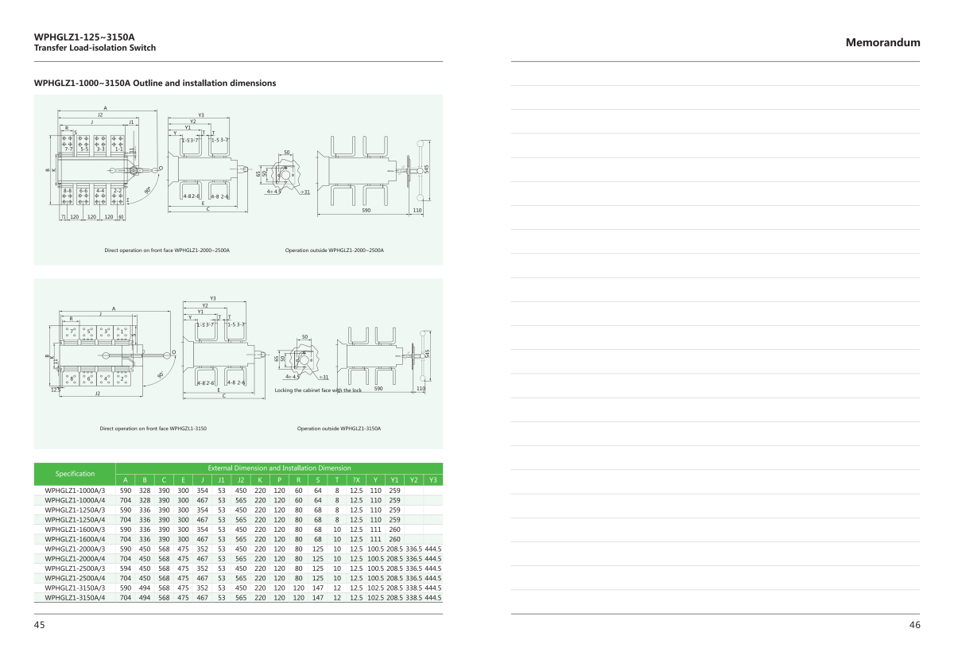
Task: Click the 'K' column header in the table
Action: [x=260, y=479]
